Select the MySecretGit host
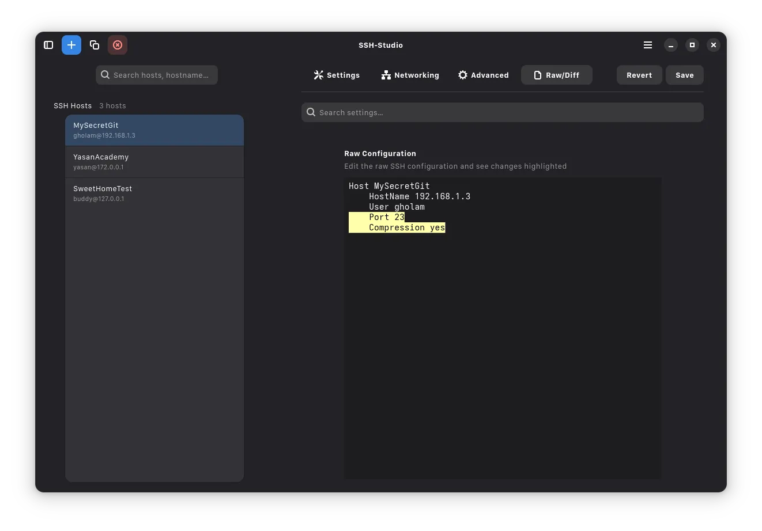 point(154,130)
